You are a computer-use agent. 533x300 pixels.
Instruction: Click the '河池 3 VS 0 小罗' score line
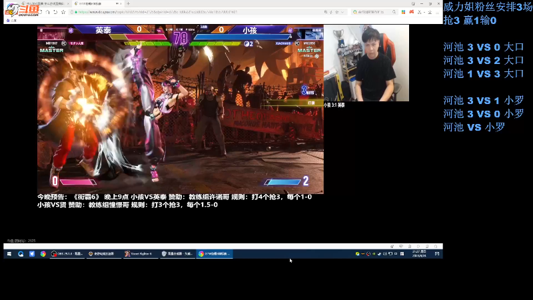click(484, 113)
